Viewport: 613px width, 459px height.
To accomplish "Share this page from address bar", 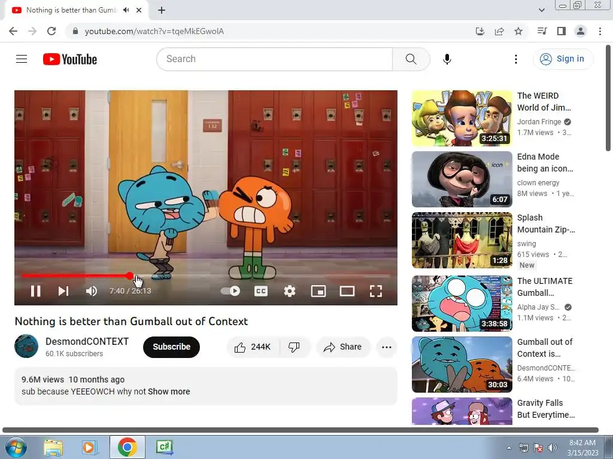I will pos(499,31).
